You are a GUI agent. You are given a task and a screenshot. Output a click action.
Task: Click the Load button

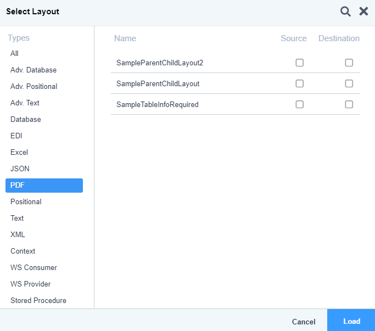coord(351,320)
